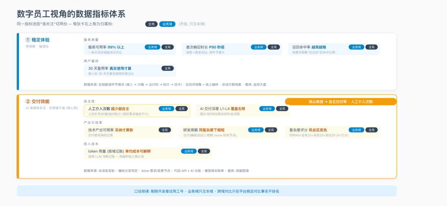The height and width of the screenshot is (206, 447).
Task: Click the ① 稳定体验 section title
Action: click(38, 40)
